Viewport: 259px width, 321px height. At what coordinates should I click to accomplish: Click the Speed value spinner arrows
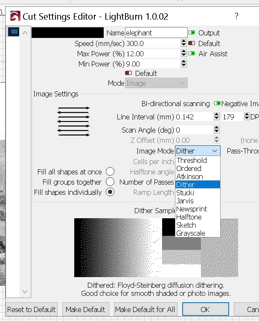click(x=184, y=43)
